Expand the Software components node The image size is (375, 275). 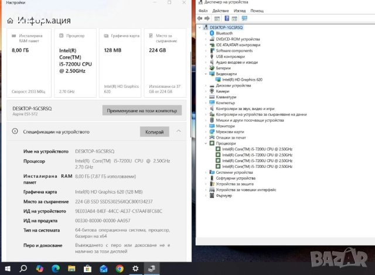[206, 50]
